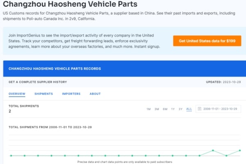Screen dimensions: 246x164
Task: Click the first data point on the chart
Action: pyautogui.click(x=11, y=156)
